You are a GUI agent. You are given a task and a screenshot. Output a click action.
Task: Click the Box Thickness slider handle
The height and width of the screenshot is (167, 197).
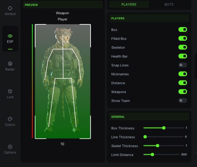(x=164, y=128)
